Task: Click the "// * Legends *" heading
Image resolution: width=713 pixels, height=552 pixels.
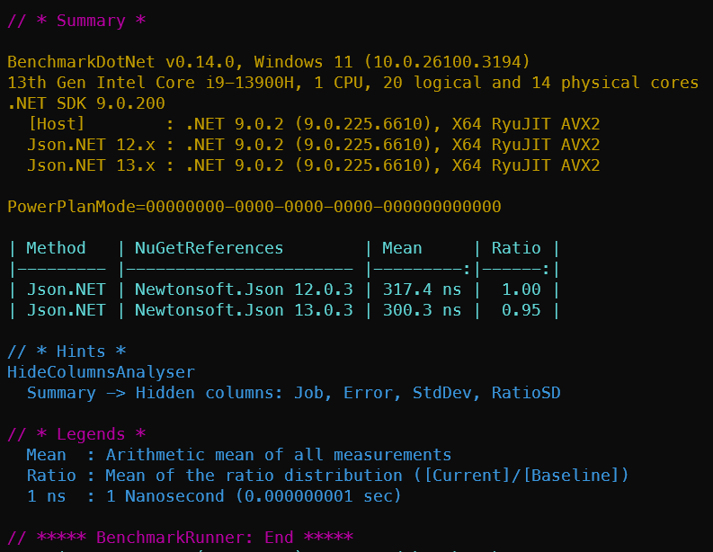Action: pyautogui.click(x=76, y=434)
